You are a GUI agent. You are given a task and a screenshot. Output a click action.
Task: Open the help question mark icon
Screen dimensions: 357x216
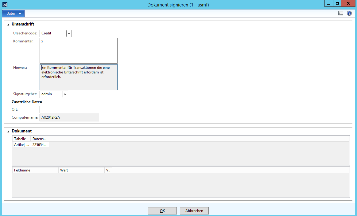pyautogui.click(x=349, y=13)
